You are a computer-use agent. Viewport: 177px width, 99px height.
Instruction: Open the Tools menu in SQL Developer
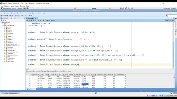coord(40,13)
